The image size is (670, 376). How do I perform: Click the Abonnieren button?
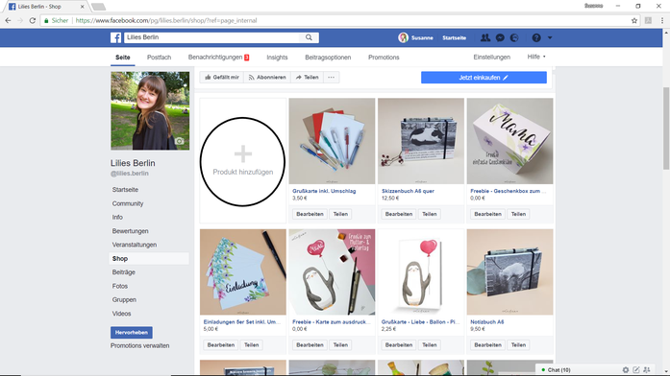[267, 77]
